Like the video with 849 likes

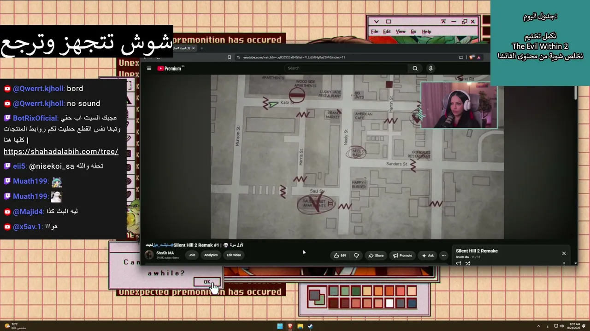pos(340,256)
